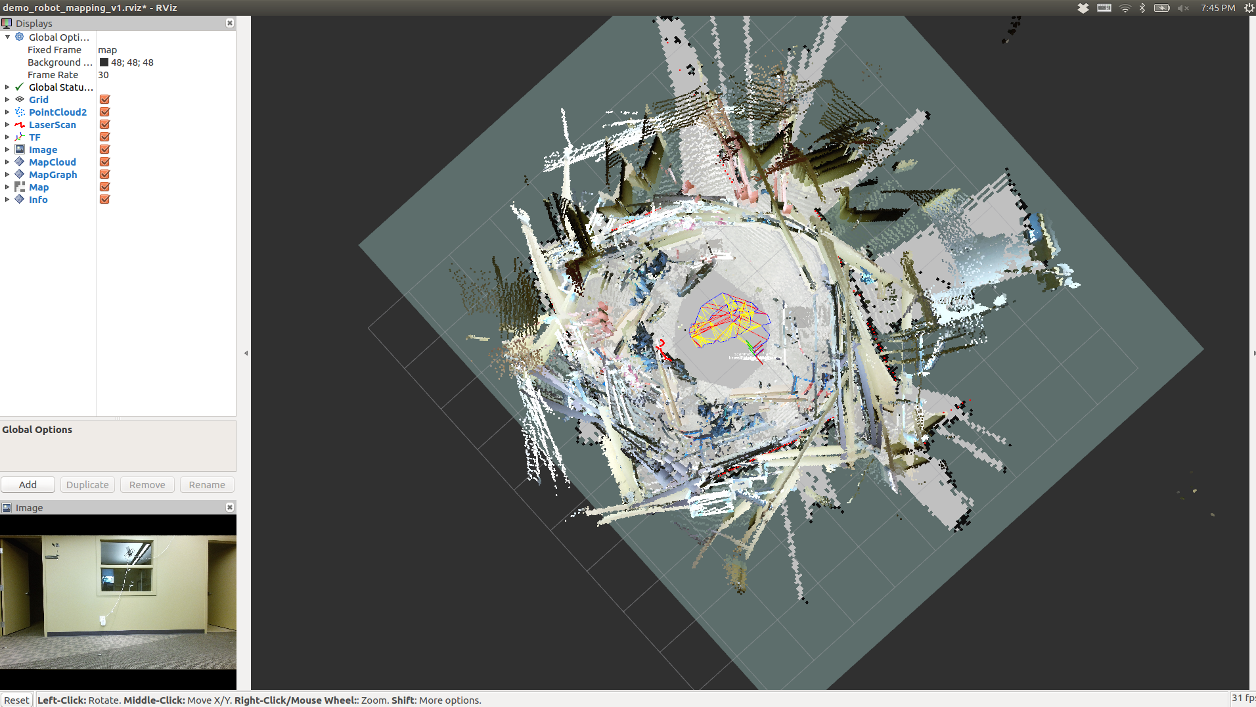
Task: Close the Image panel
Action: [230, 507]
